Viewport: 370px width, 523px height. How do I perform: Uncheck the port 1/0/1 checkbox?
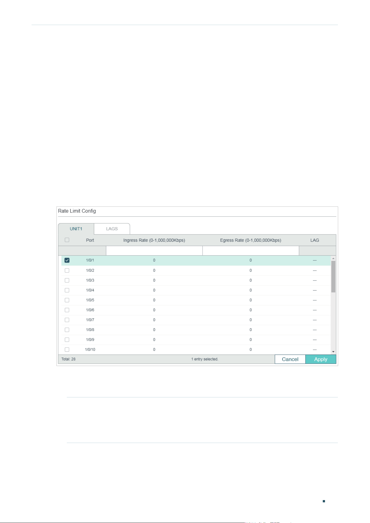[x=67, y=260]
